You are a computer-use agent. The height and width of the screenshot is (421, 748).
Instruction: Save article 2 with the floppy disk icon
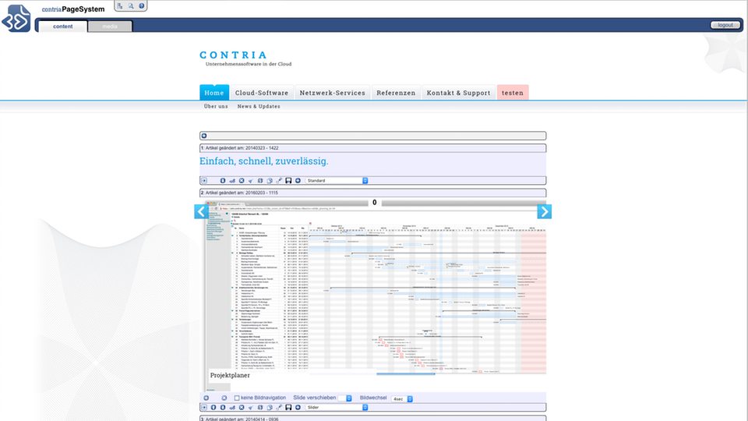pos(288,408)
